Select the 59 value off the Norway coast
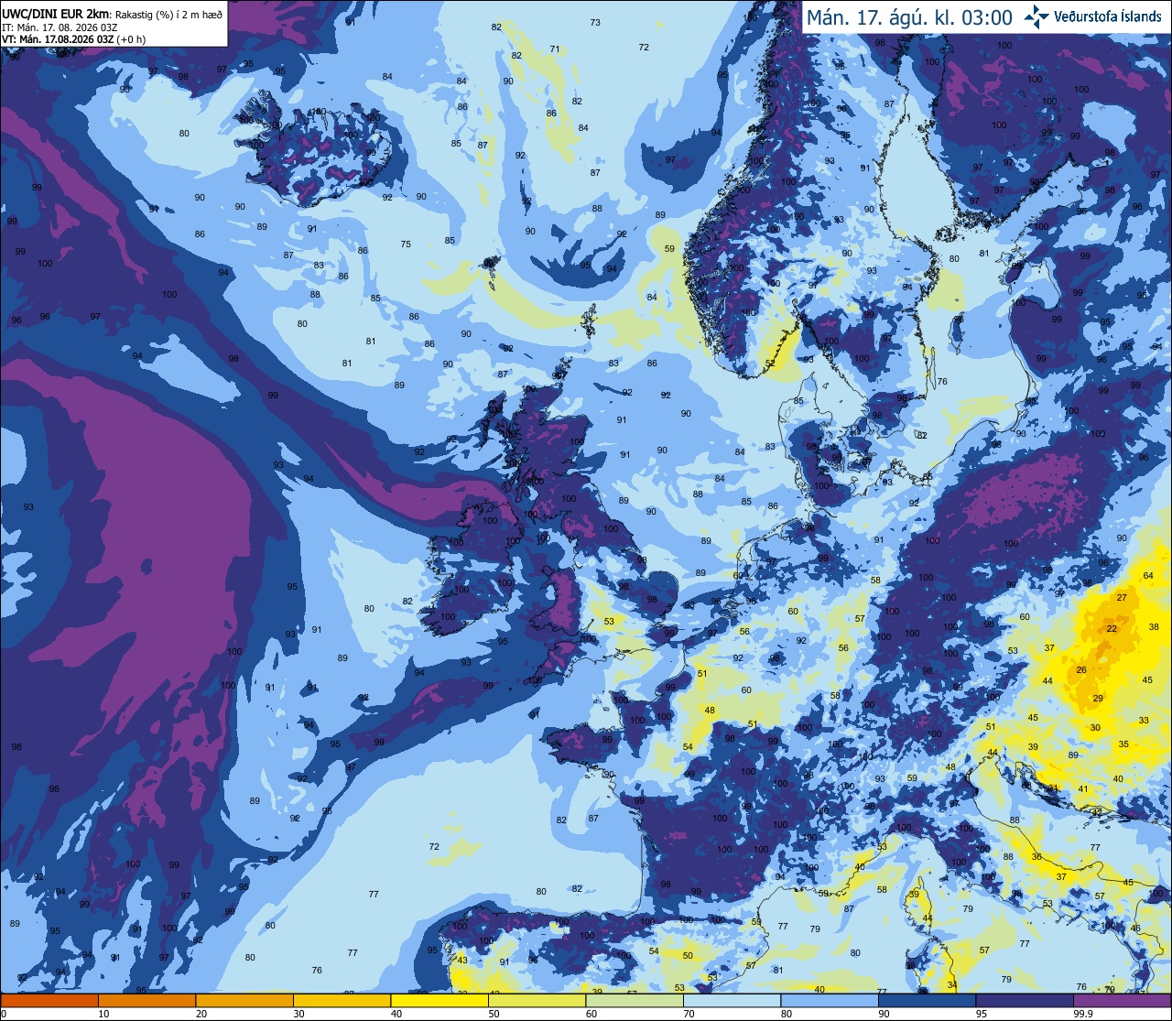The height and width of the screenshot is (1021, 1172). pyautogui.click(x=669, y=248)
